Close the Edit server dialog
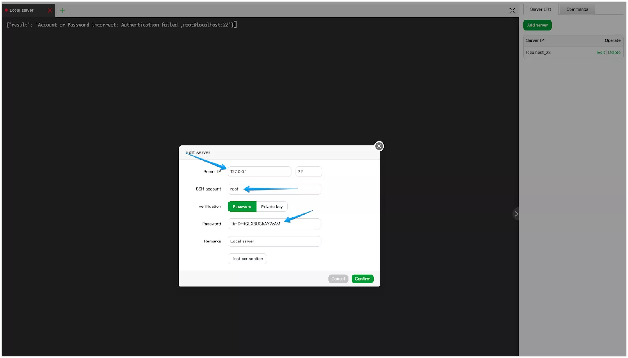 tap(378, 146)
